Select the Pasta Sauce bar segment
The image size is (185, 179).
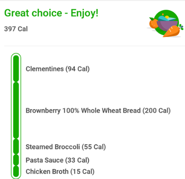pyautogui.click(x=16, y=160)
